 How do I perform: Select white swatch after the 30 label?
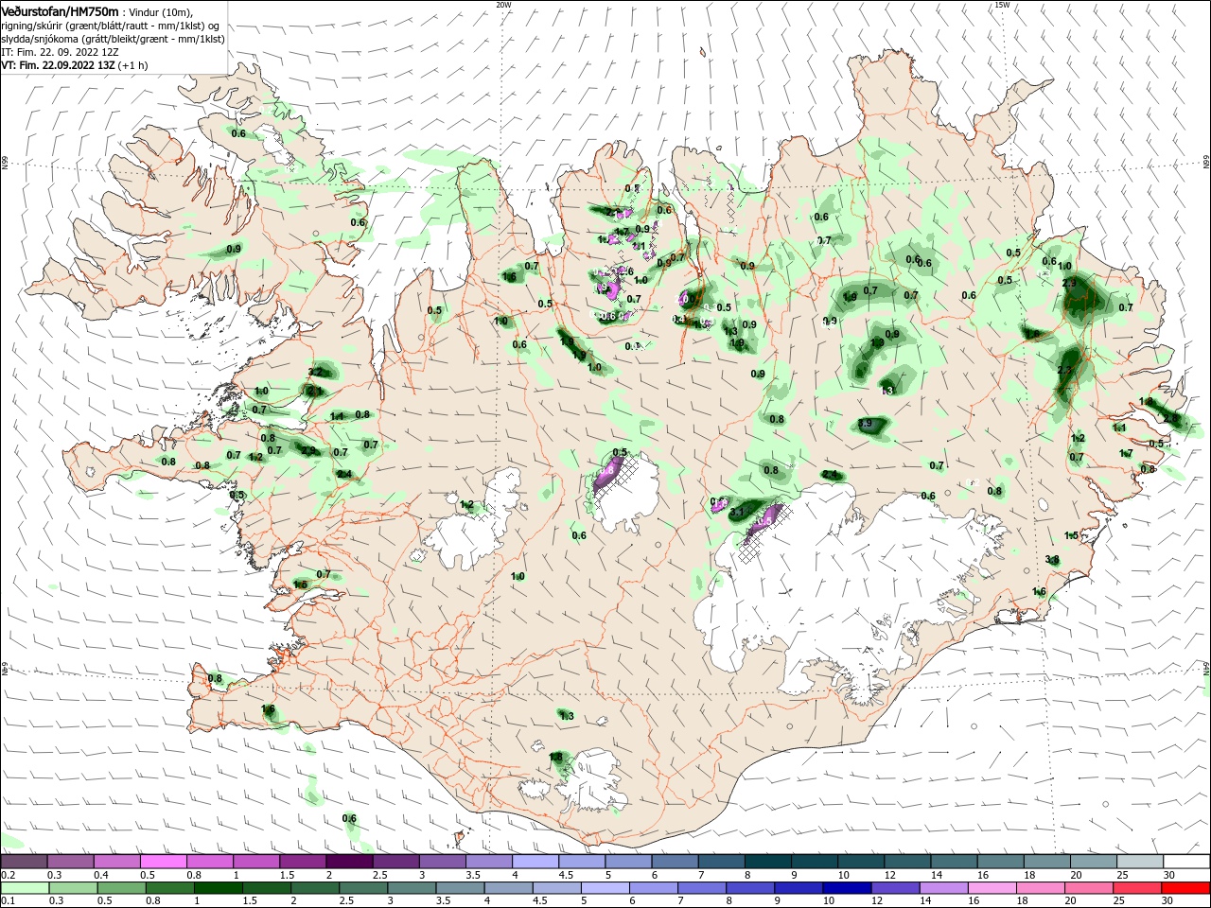pos(1186,862)
